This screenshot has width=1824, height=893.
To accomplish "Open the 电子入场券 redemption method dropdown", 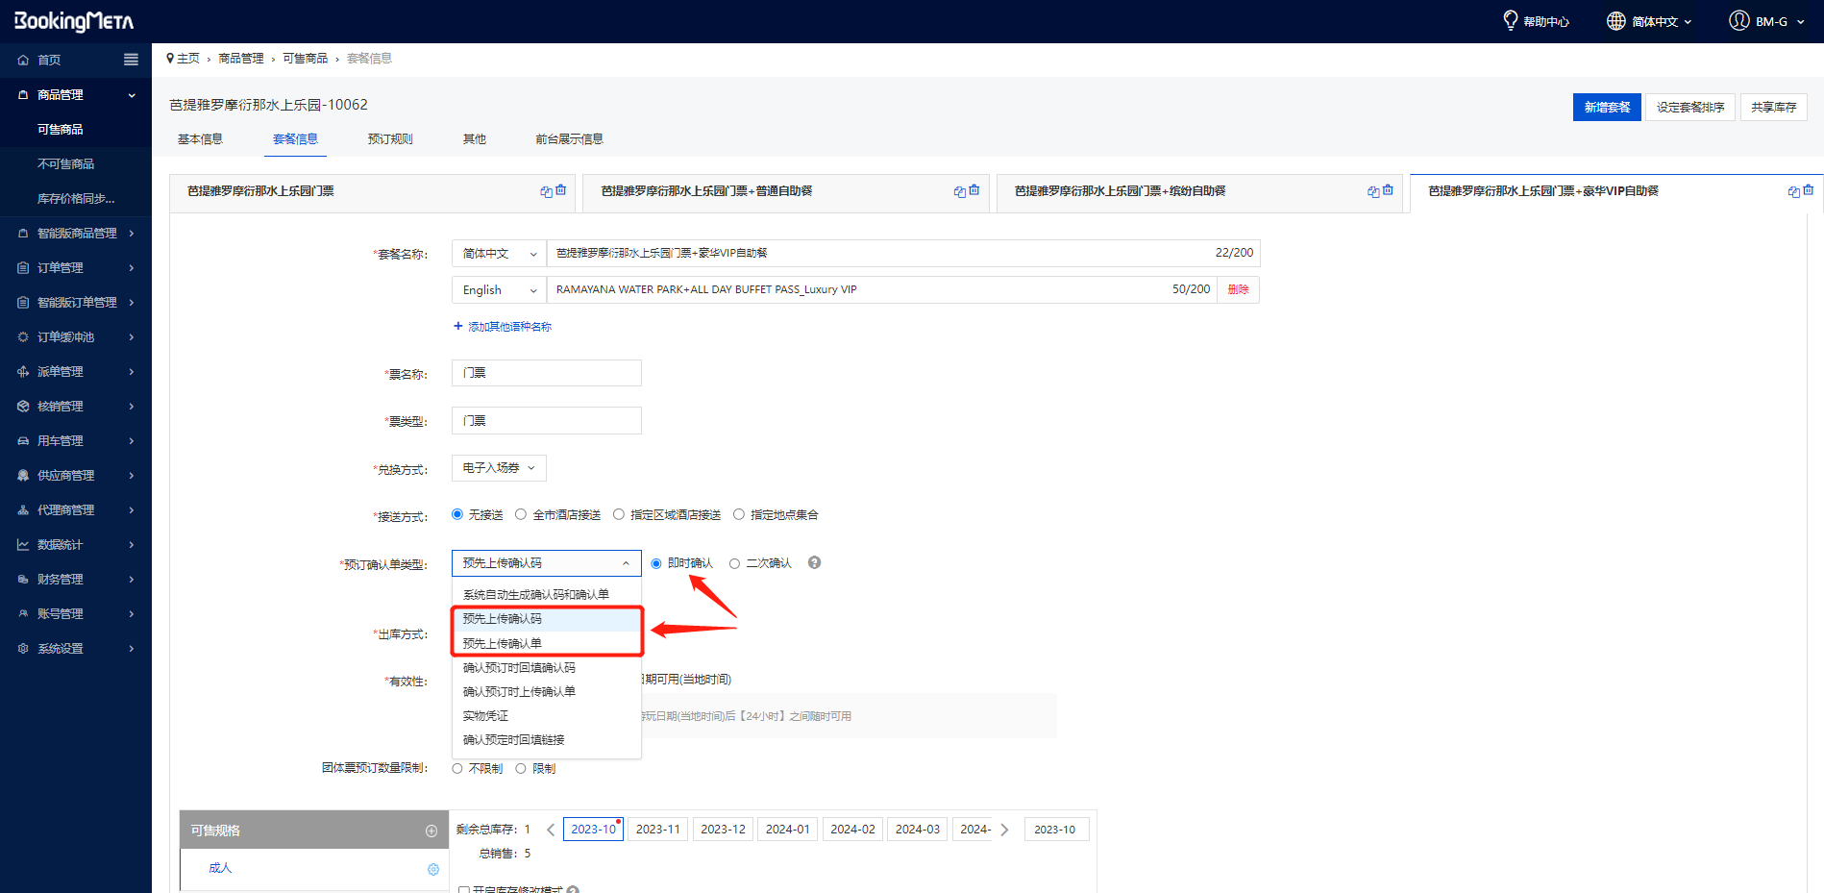I will click(x=499, y=468).
